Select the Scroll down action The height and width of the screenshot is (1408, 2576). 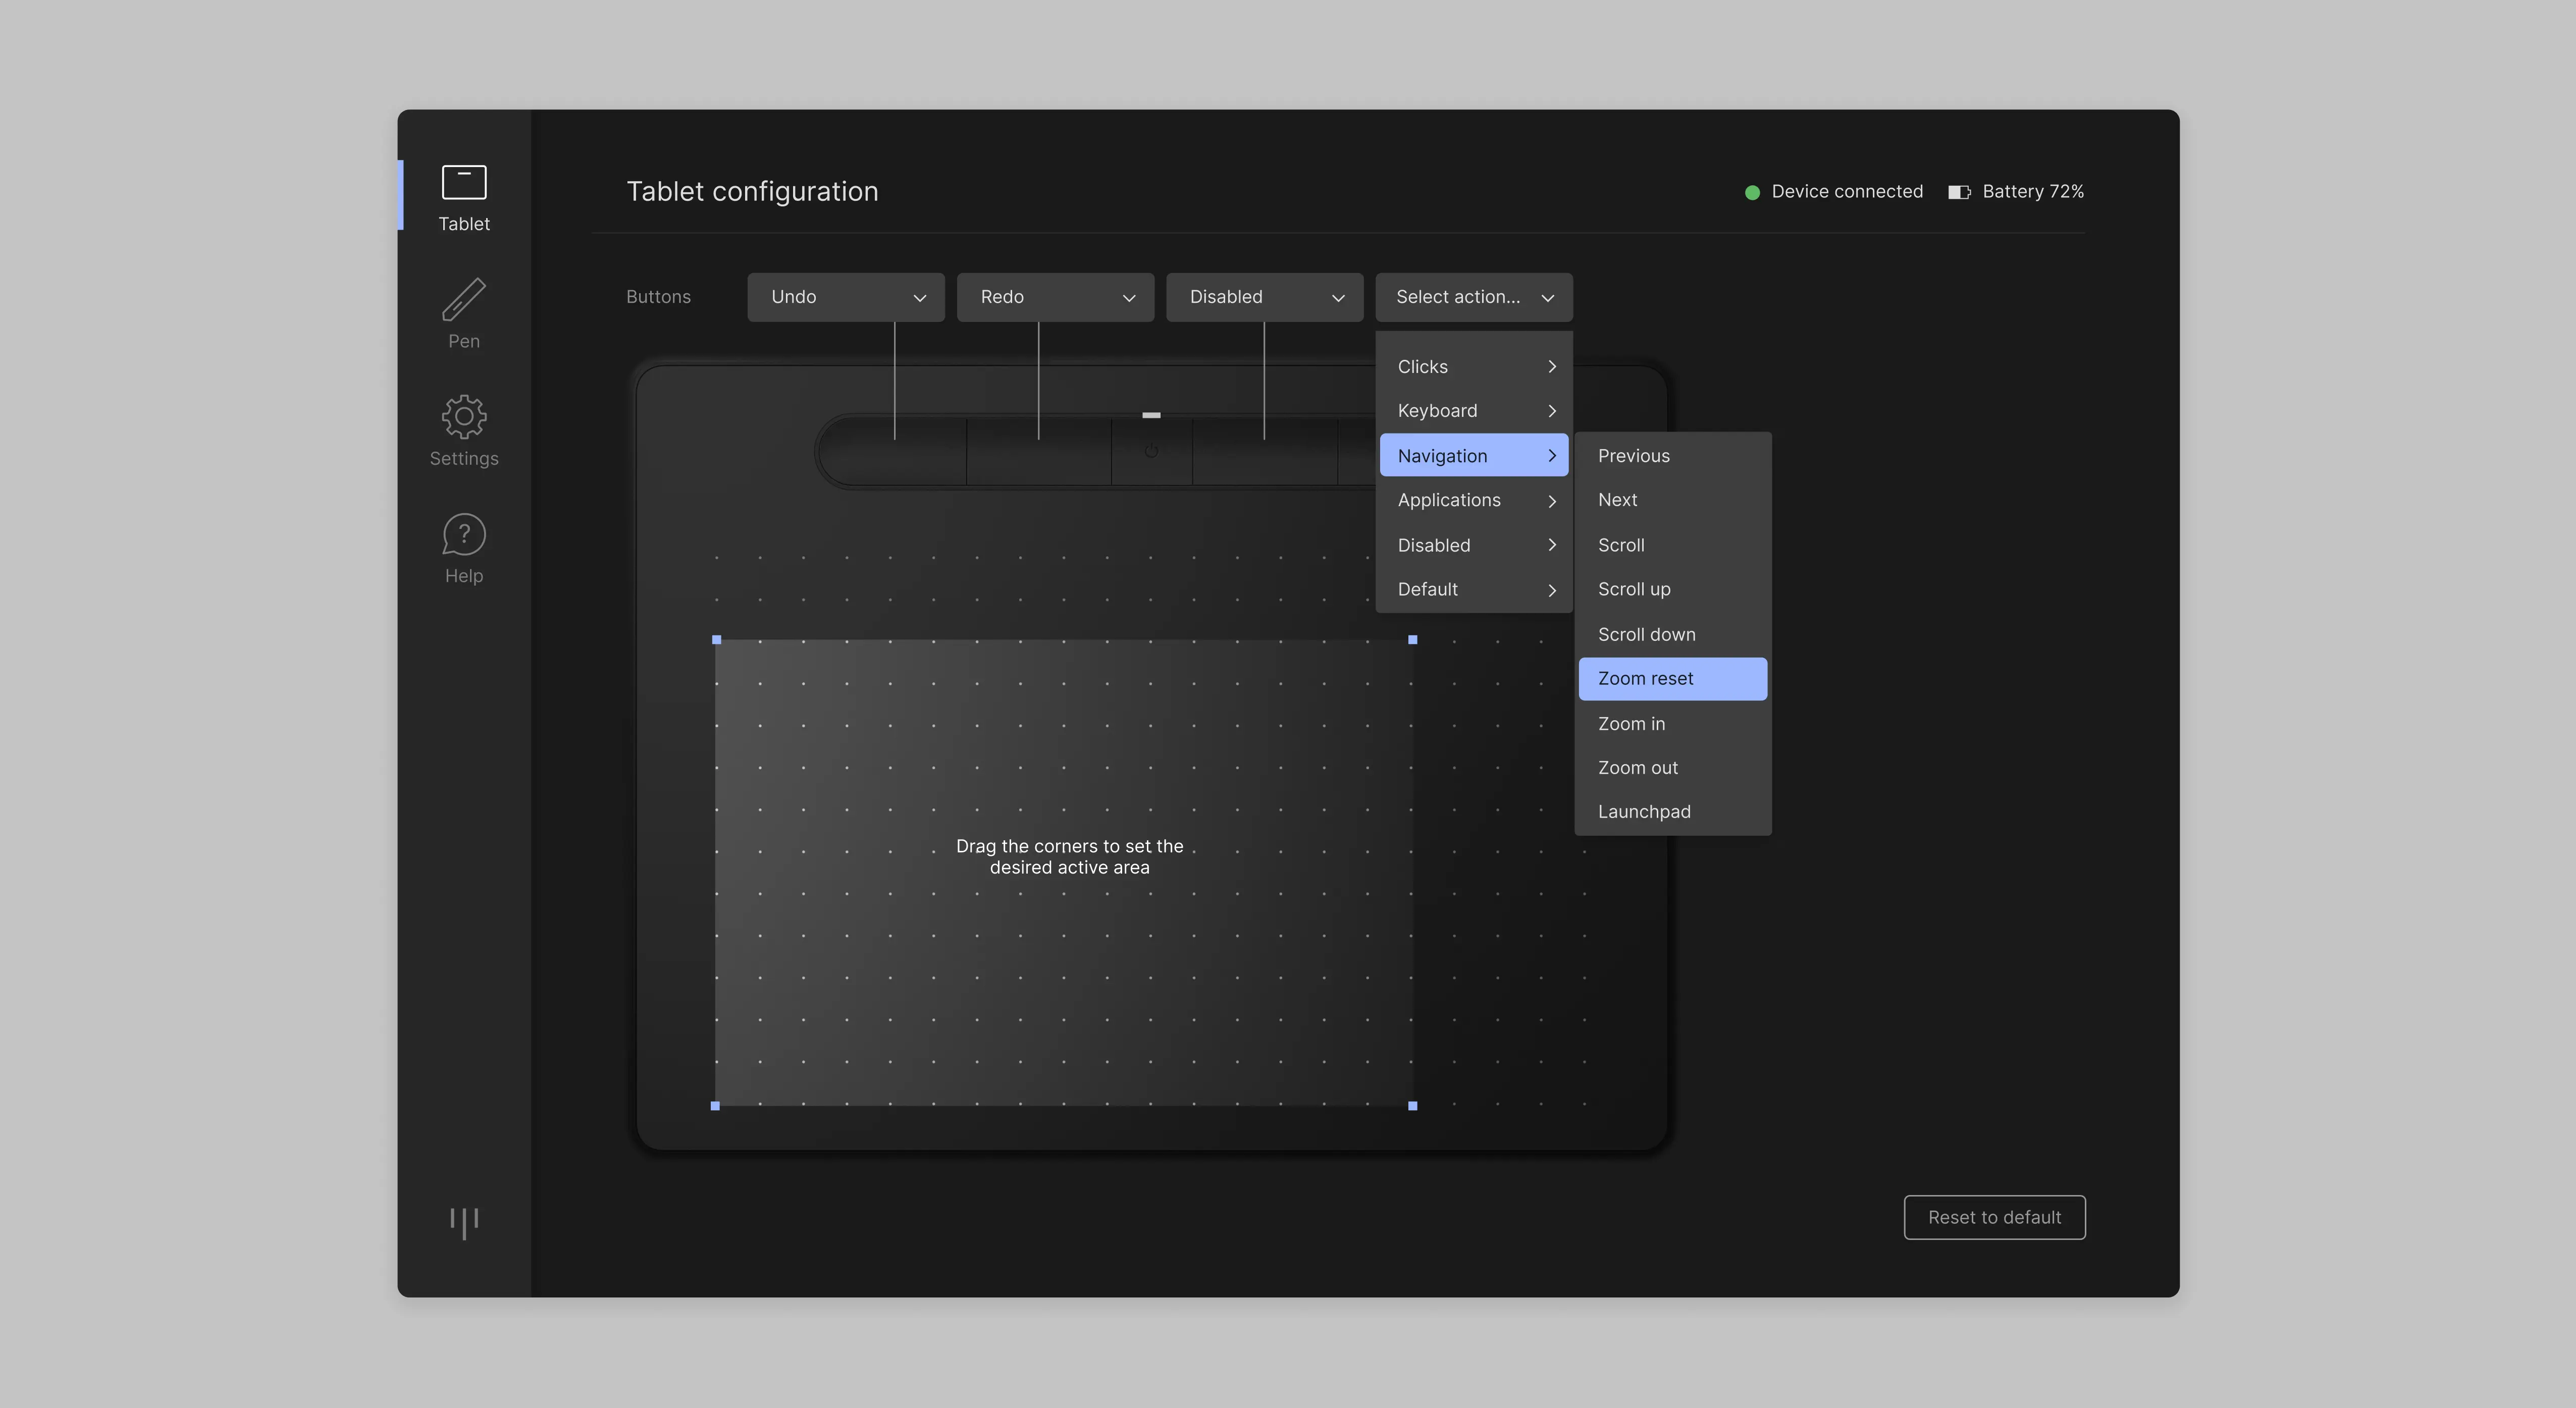click(x=1671, y=634)
